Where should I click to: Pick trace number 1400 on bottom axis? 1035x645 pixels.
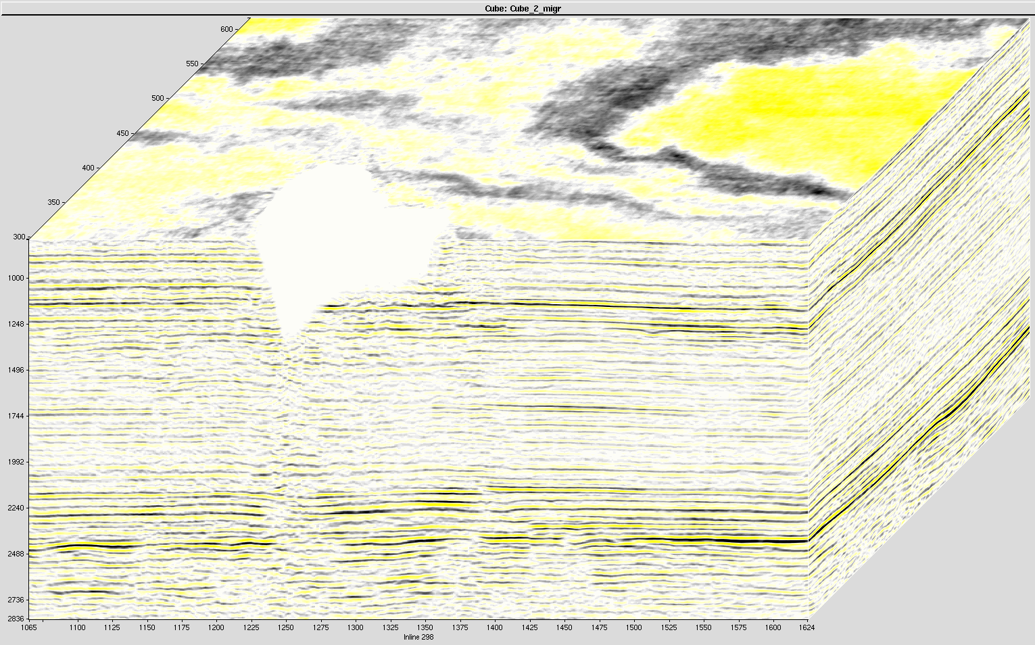(495, 627)
